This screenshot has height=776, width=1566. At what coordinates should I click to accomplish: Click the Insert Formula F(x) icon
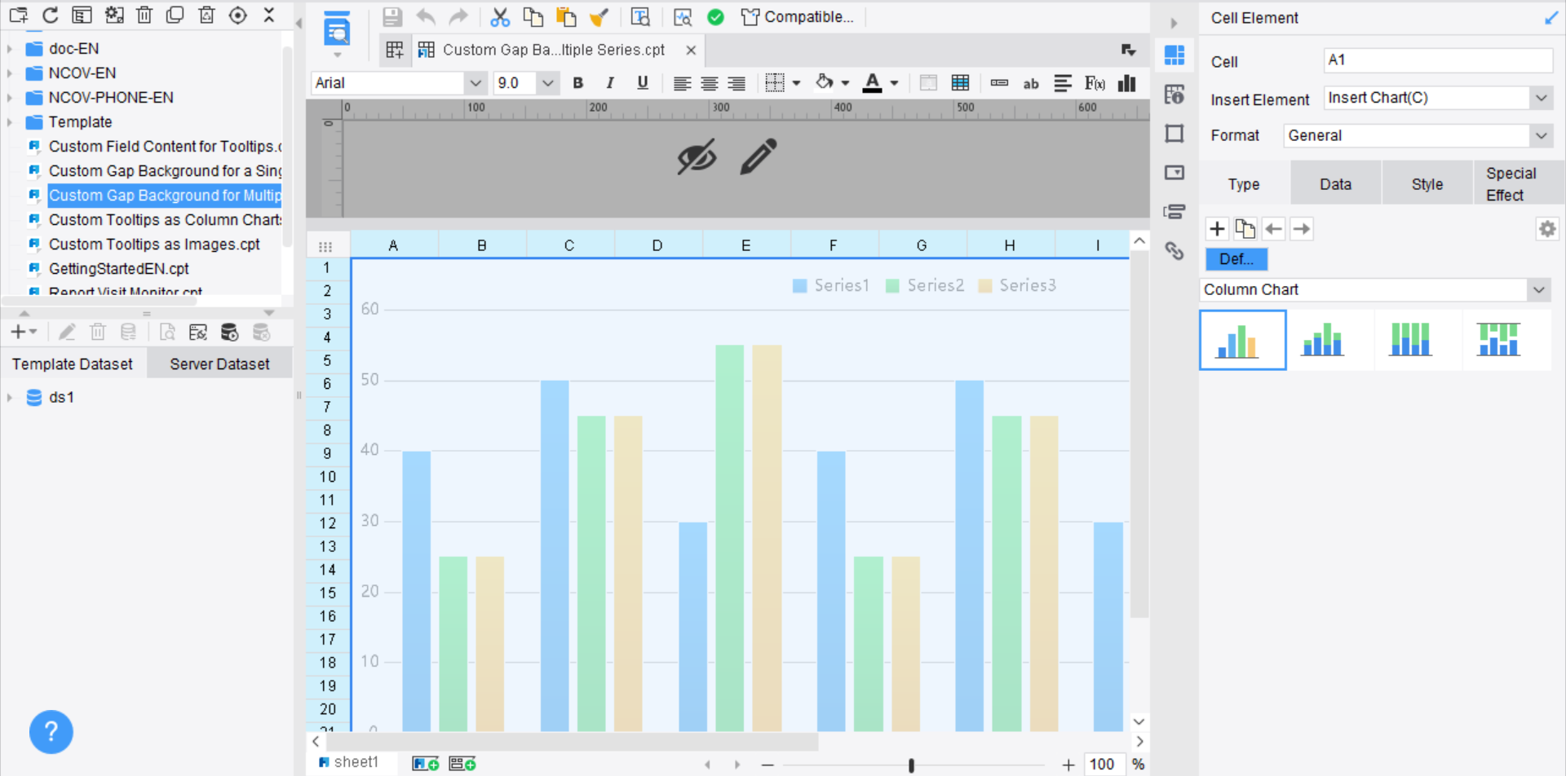(x=1095, y=83)
